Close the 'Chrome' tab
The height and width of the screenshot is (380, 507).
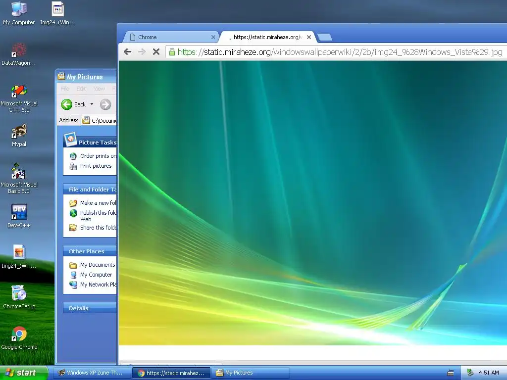pyautogui.click(x=213, y=37)
